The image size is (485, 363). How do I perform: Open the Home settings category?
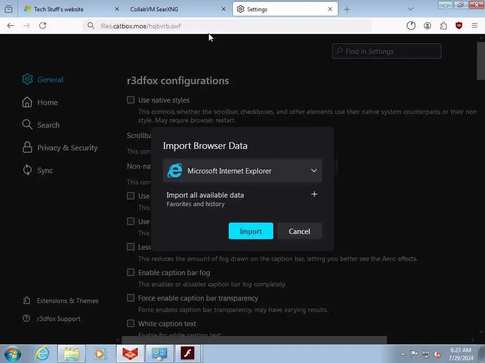coord(40,102)
